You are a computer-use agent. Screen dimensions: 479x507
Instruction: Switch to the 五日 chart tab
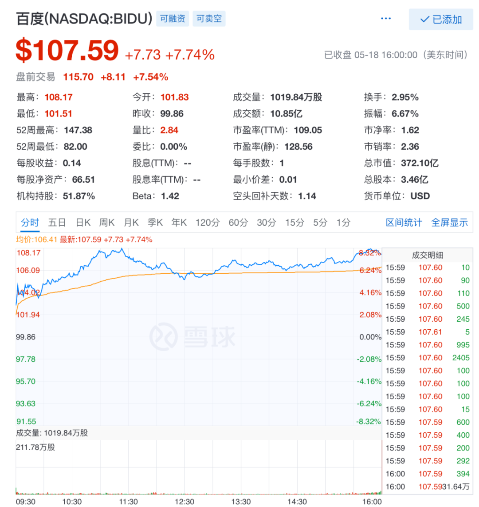[x=57, y=223]
